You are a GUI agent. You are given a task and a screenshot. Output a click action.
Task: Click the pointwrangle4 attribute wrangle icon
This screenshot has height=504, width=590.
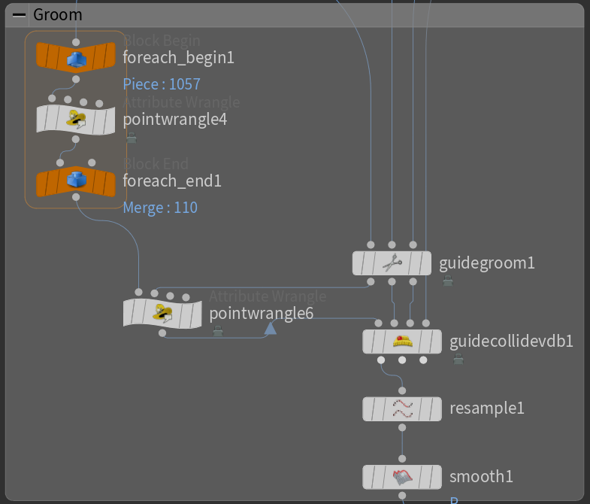pyautogui.click(x=76, y=119)
